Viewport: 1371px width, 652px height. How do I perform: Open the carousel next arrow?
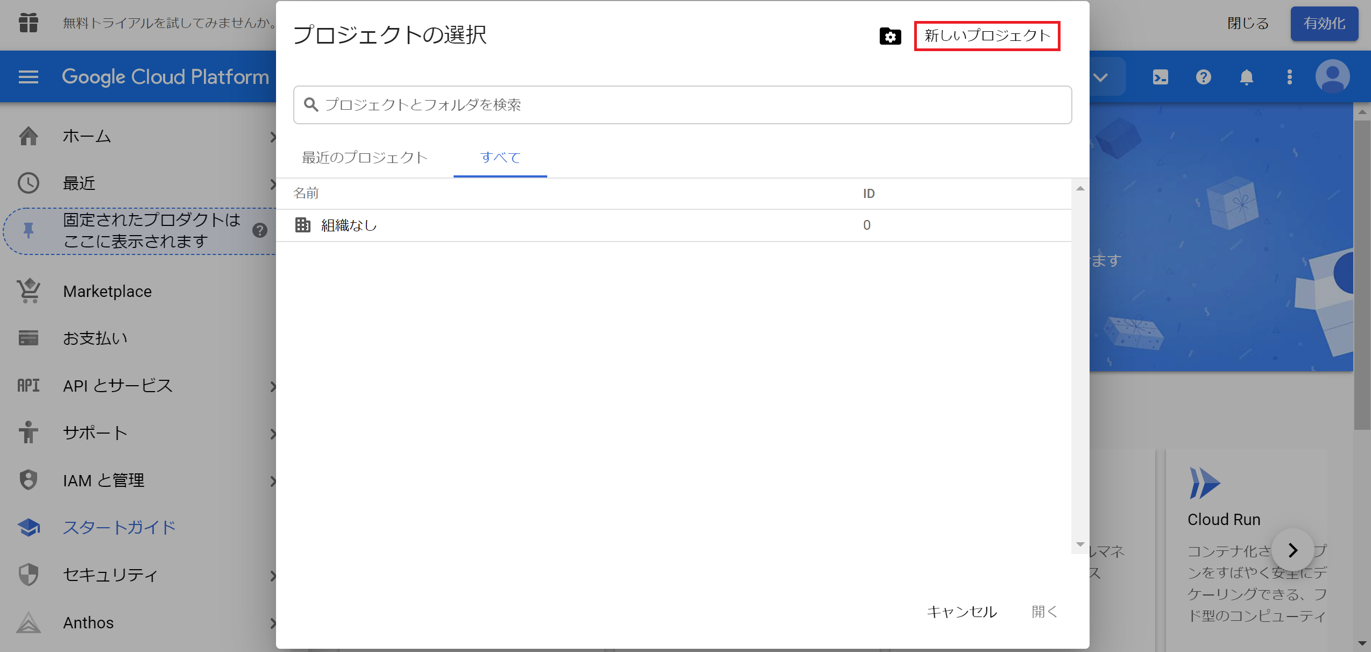point(1293,550)
